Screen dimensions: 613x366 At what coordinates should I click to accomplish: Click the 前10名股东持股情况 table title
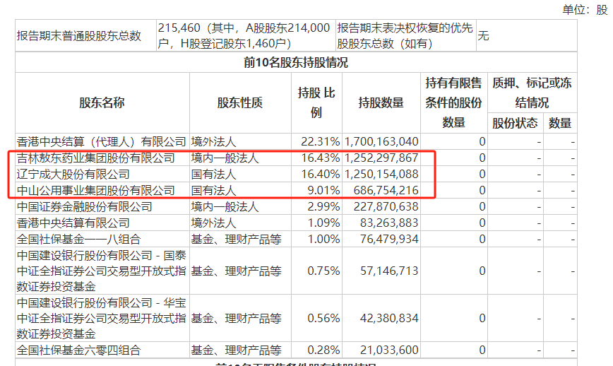(296, 63)
